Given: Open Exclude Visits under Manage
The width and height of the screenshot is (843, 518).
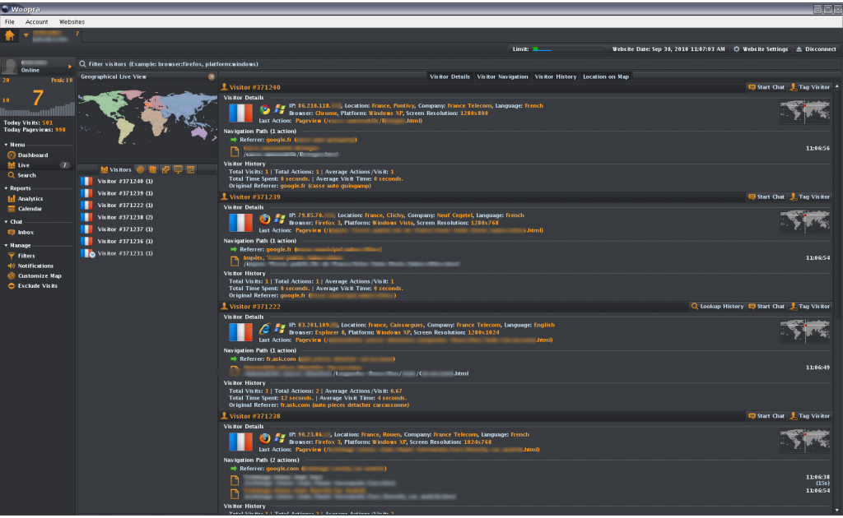Looking at the screenshot, I should click(x=37, y=286).
